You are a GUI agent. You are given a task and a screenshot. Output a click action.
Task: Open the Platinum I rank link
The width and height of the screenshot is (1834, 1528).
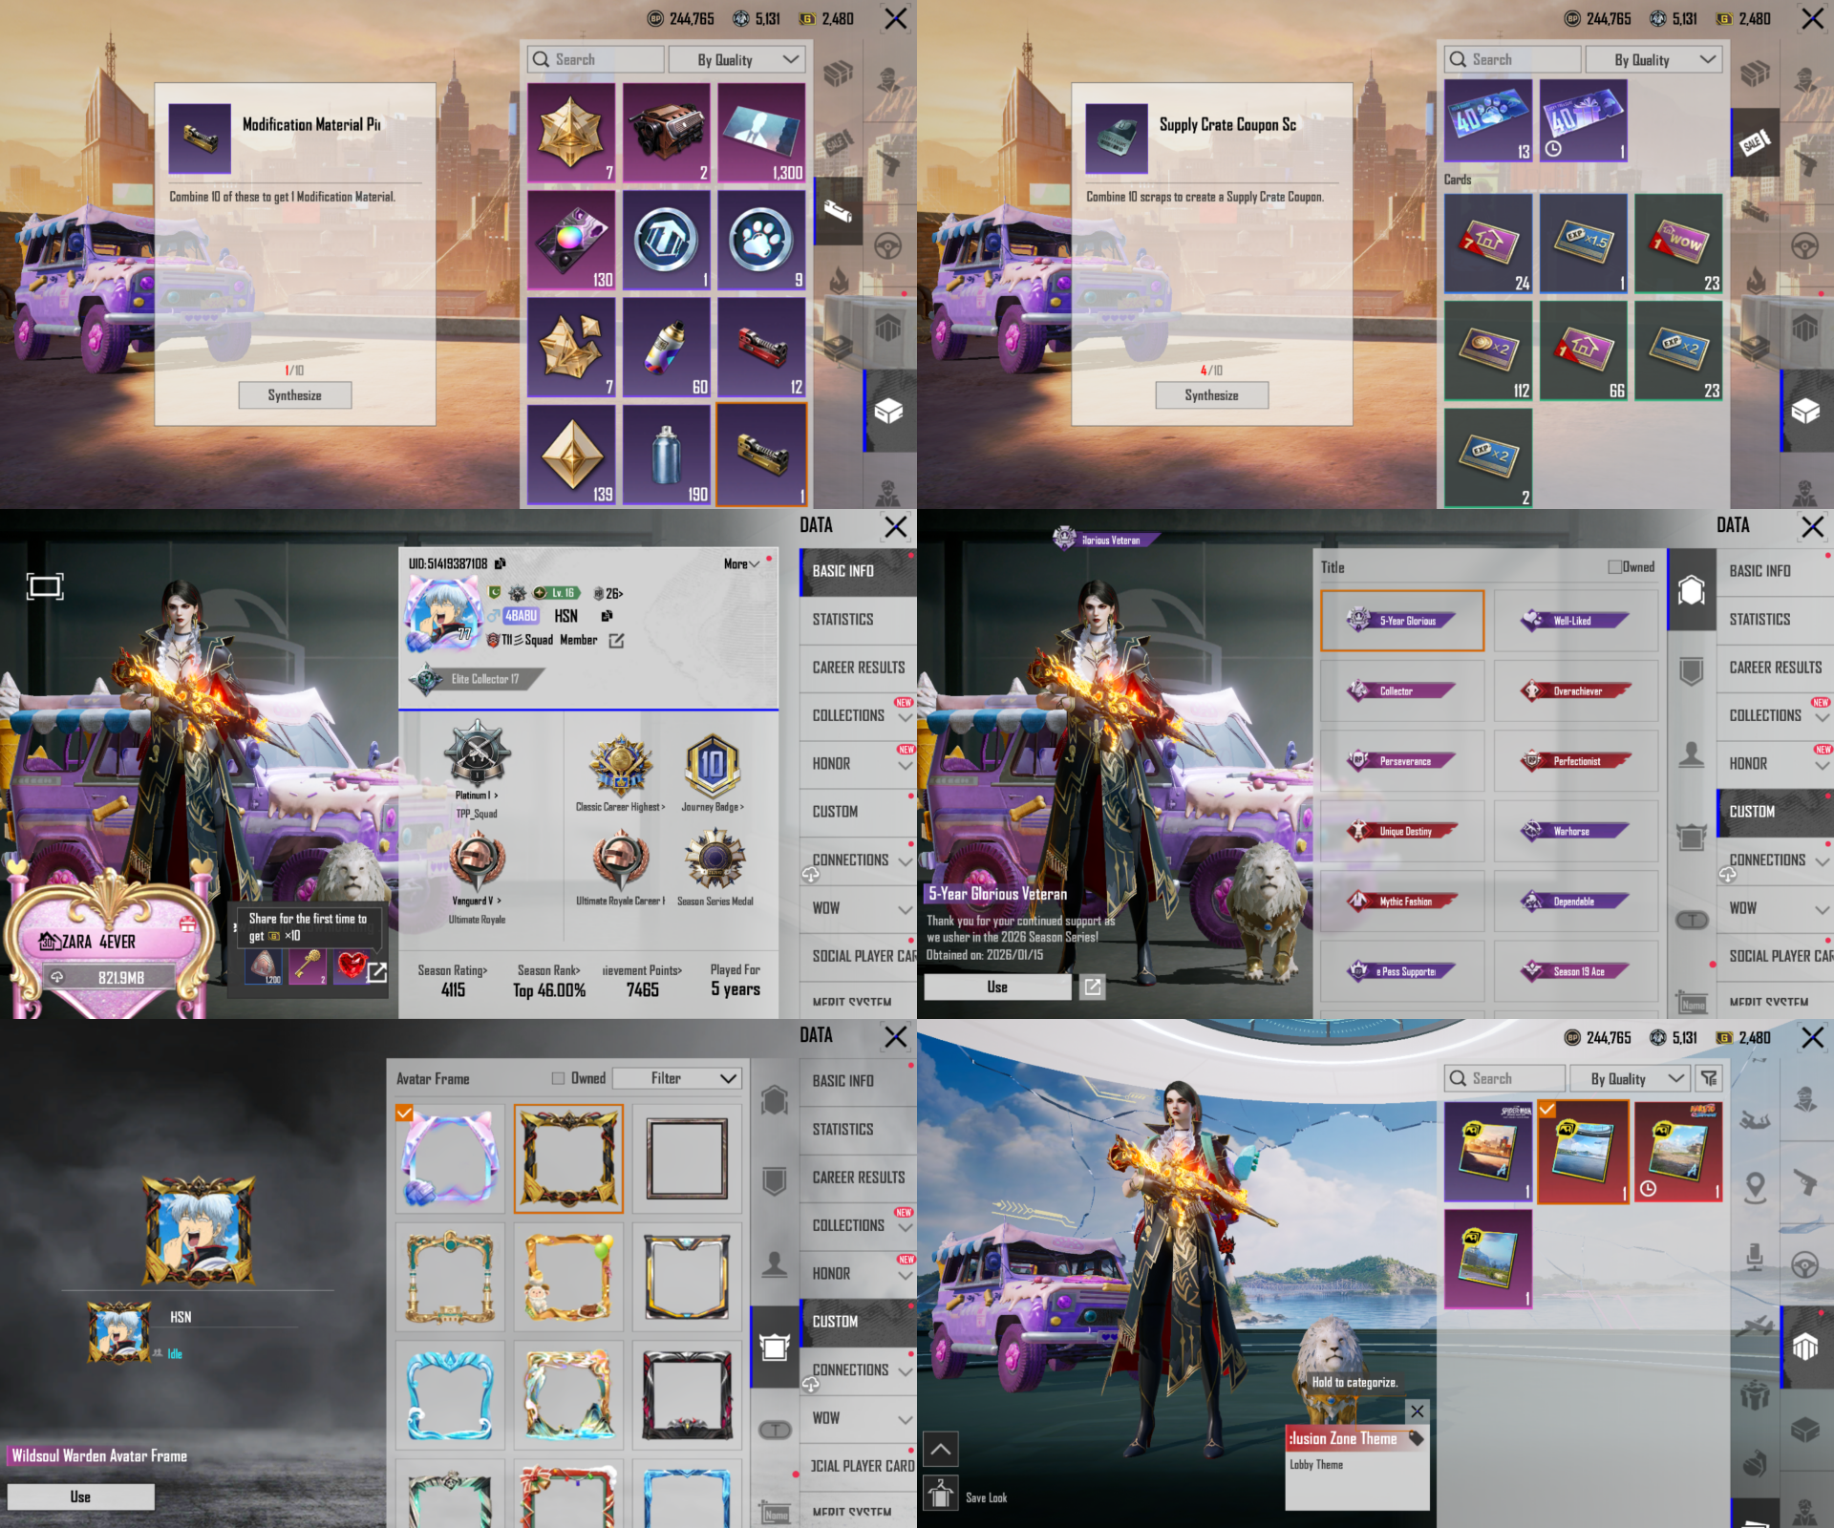click(x=477, y=795)
